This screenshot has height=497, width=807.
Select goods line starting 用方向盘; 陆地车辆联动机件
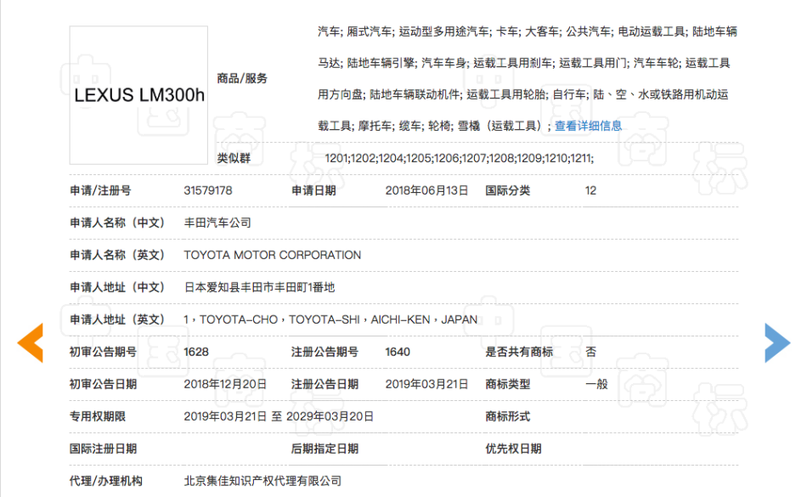pos(523,94)
